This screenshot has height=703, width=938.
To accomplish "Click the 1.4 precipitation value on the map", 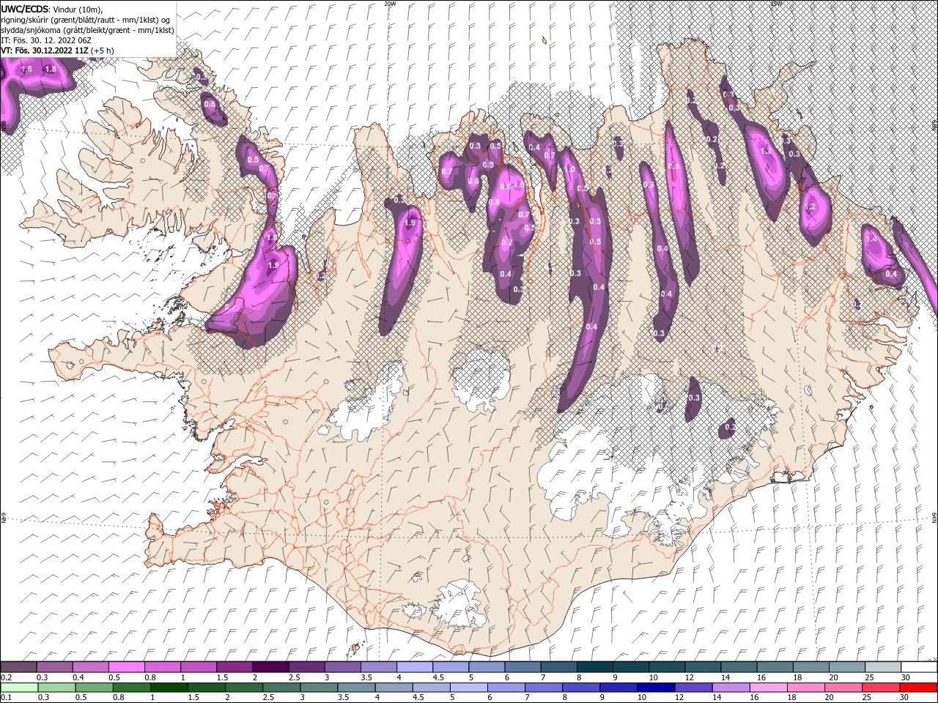I will [871, 239].
